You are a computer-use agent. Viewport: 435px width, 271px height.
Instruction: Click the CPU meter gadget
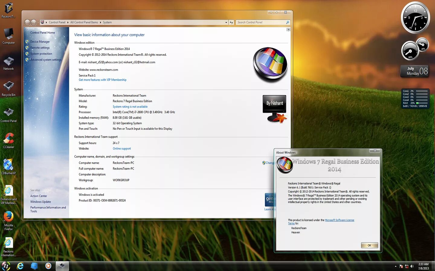(x=414, y=49)
